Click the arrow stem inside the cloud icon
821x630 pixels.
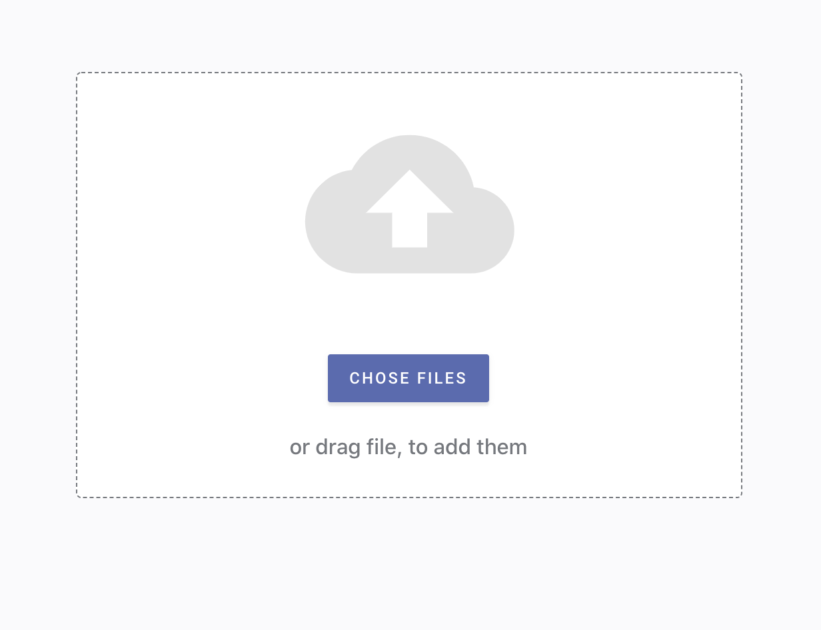tap(409, 230)
